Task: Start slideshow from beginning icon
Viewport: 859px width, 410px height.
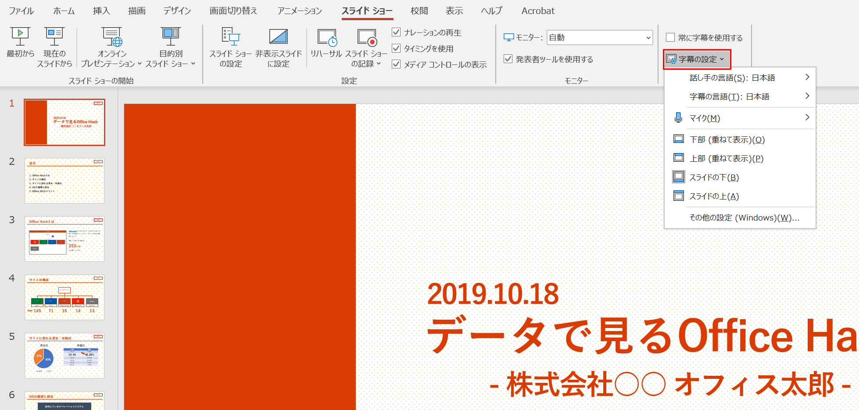Action: [x=20, y=36]
